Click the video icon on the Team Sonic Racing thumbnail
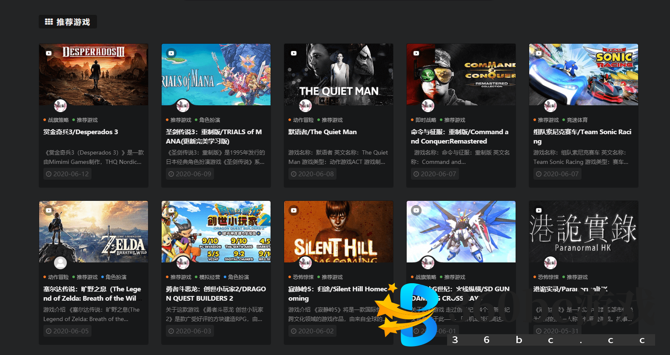670x355 pixels. pyautogui.click(x=539, y=54)
